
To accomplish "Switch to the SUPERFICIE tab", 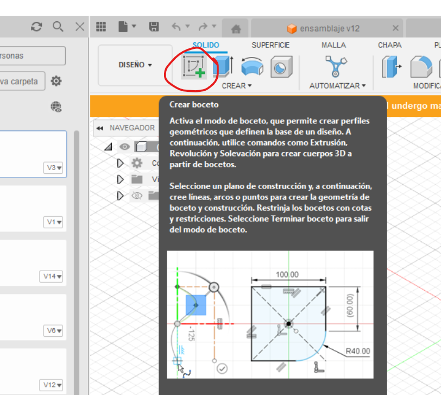I will (270, 45).
